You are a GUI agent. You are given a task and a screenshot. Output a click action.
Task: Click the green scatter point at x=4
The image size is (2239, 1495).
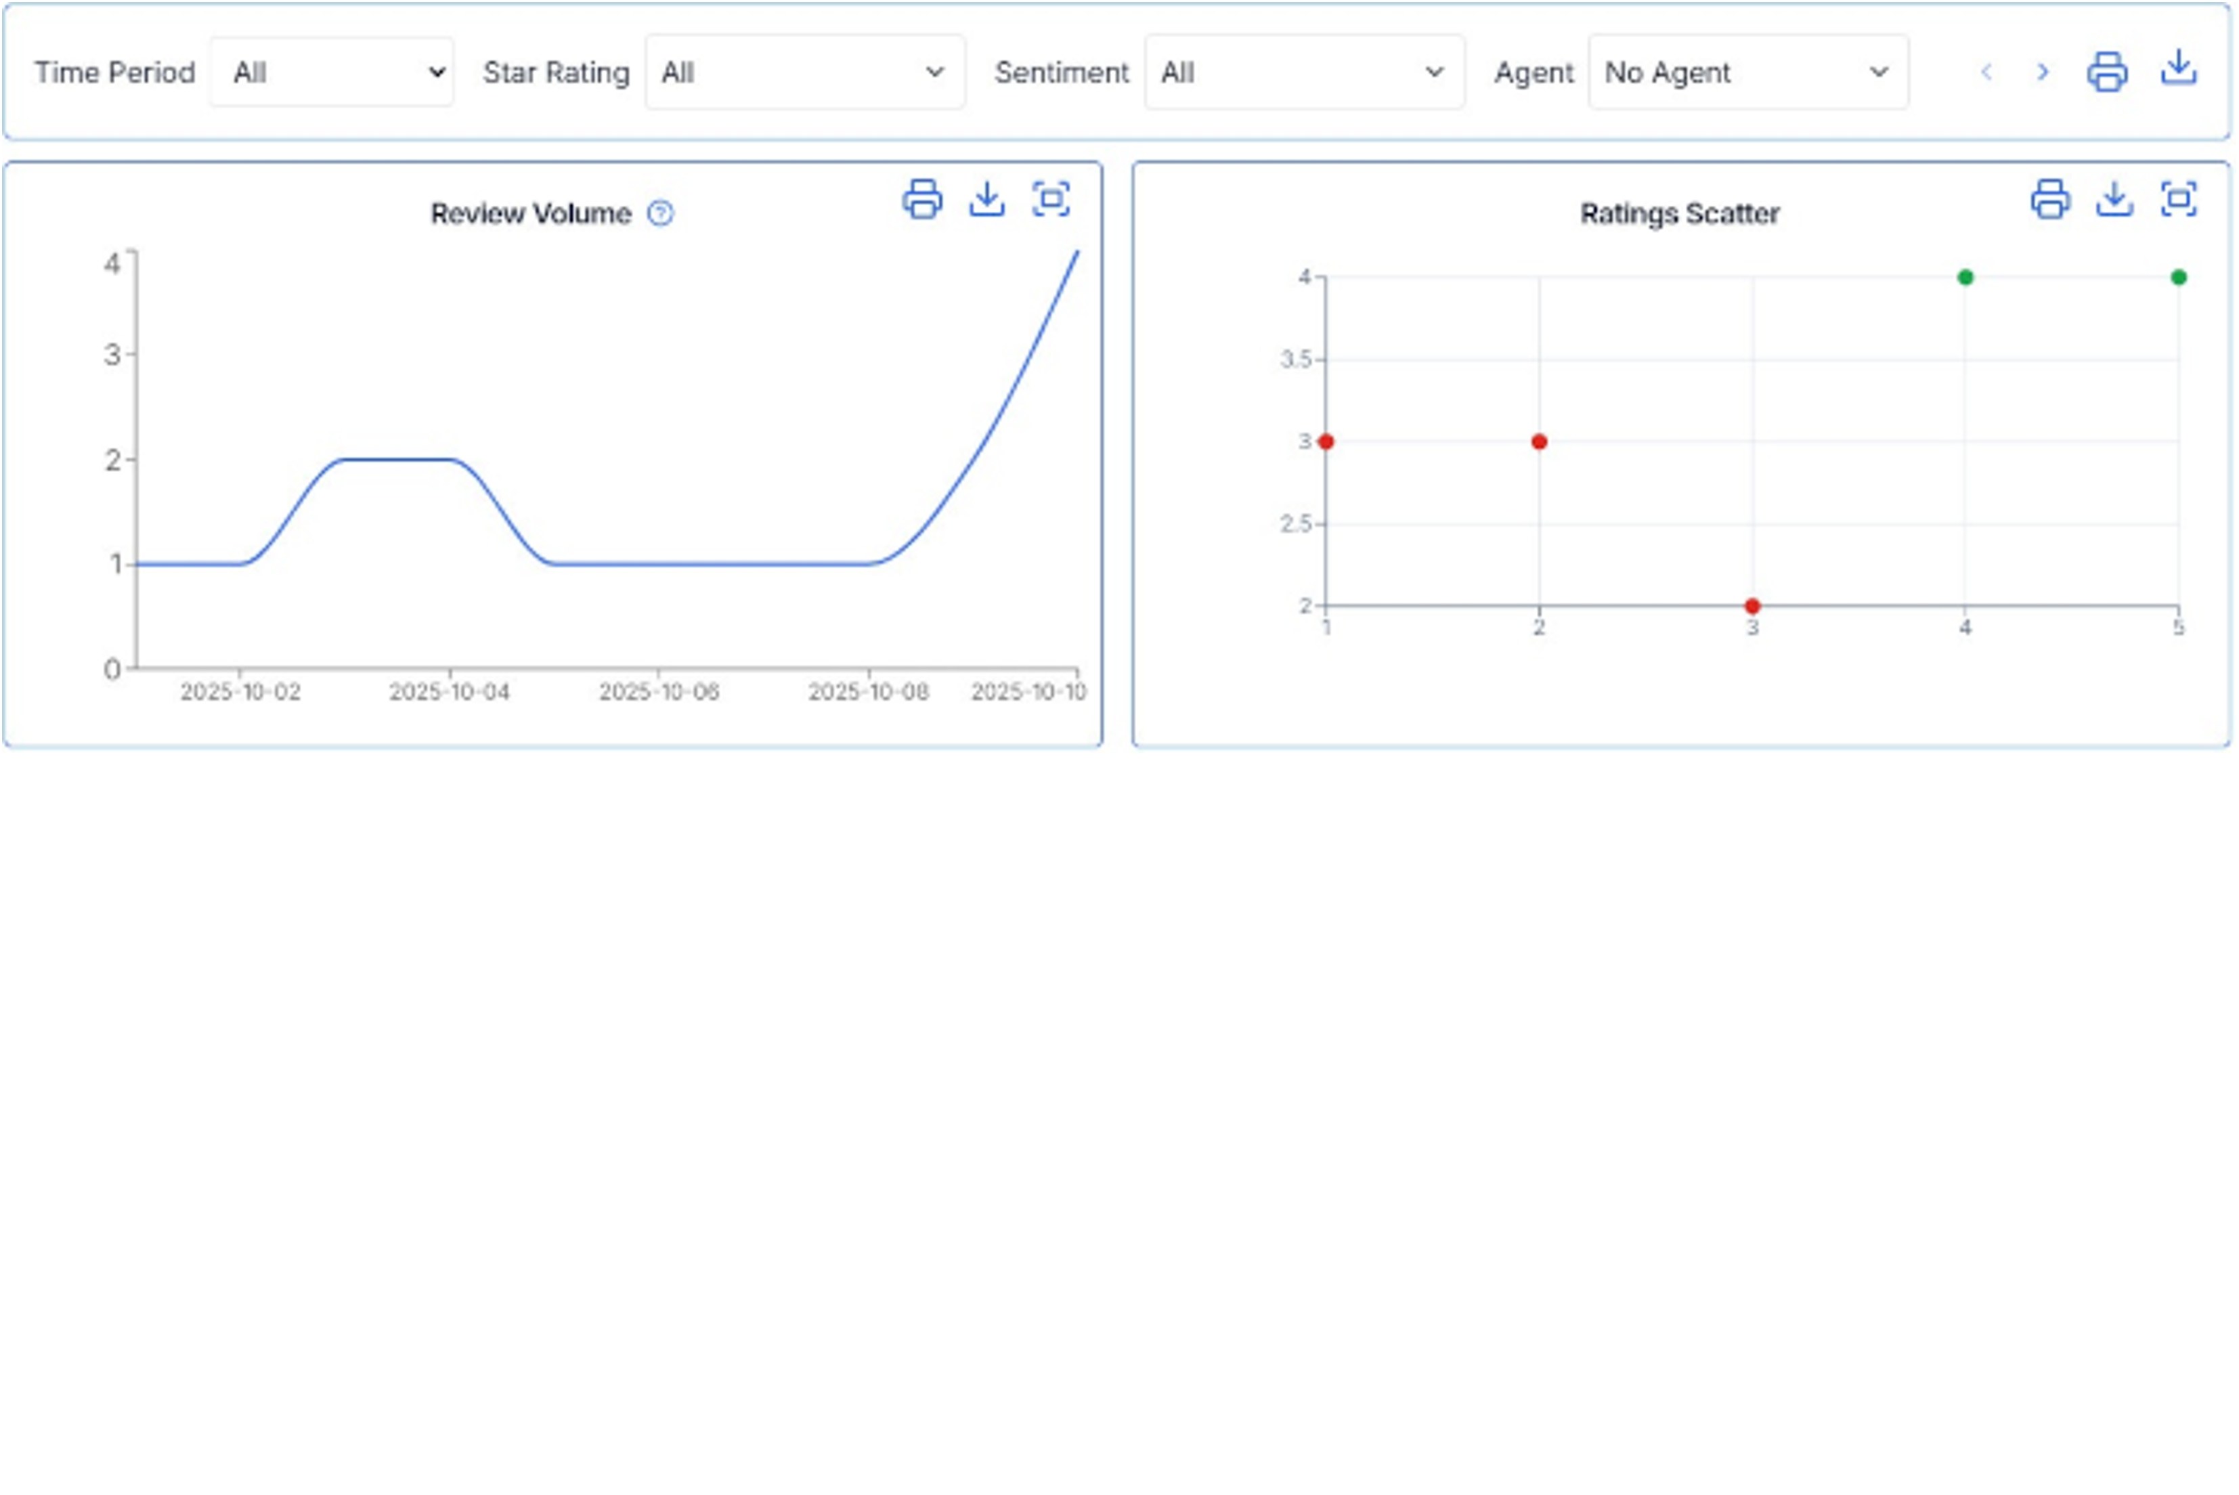pyautogui.click(x=1965, y=278)
